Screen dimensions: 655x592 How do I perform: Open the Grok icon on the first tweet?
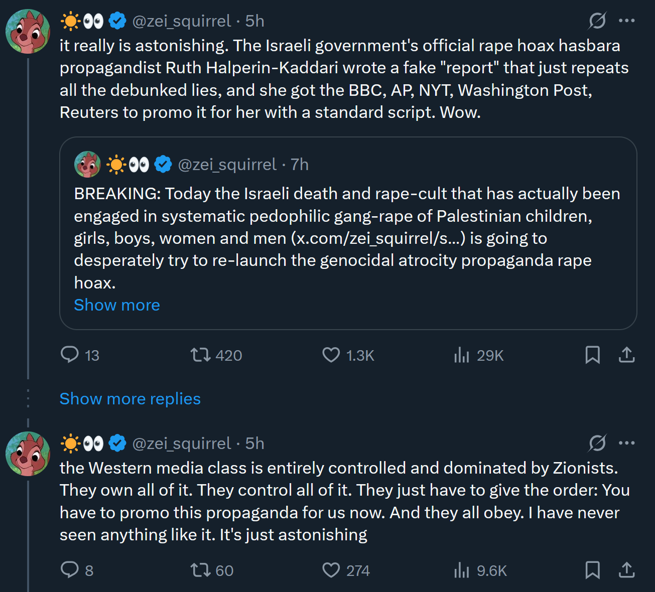click(597, 21)
